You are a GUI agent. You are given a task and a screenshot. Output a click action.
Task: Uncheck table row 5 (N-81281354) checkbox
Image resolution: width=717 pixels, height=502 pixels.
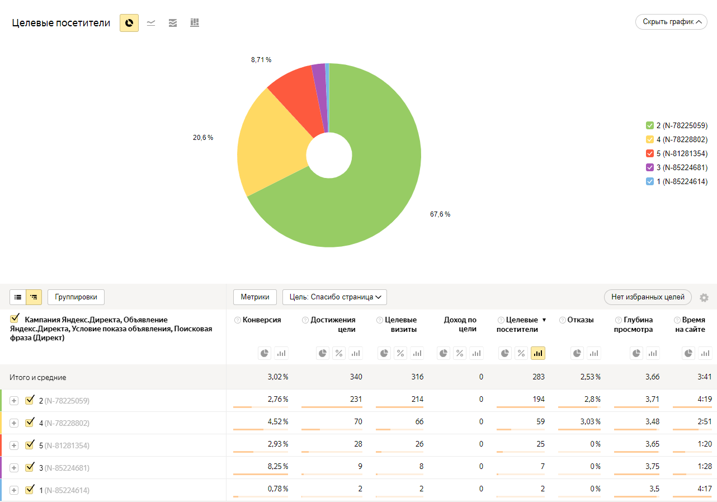click(x=30, y=445)
